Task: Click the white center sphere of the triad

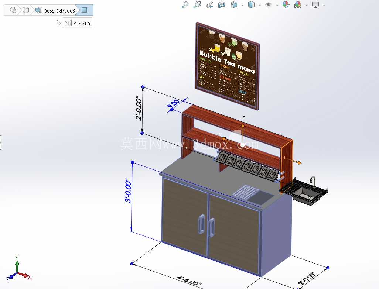Action: 242,145
